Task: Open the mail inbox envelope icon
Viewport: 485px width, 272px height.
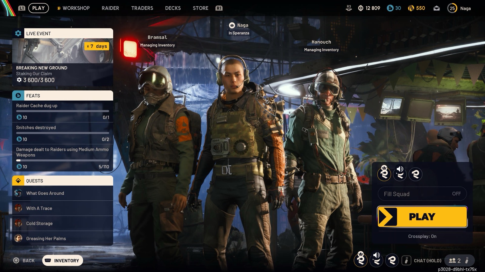Action: pyautogui.click(x=436, y=8)
